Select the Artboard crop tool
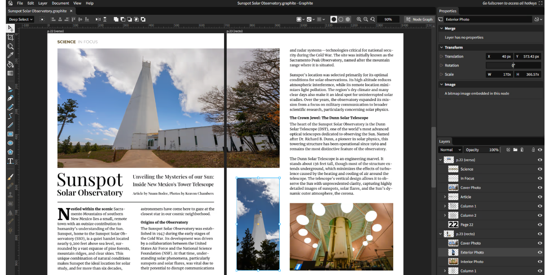The width and height of the screenshot is (549, 275). coord(10,37)
